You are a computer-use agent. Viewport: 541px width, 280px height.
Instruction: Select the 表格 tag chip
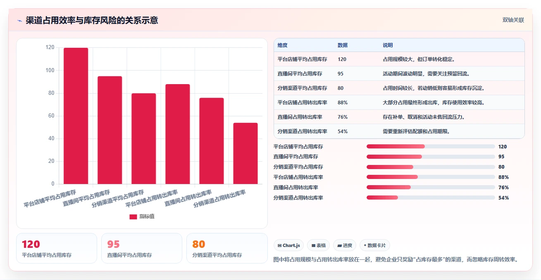point(318,245)
